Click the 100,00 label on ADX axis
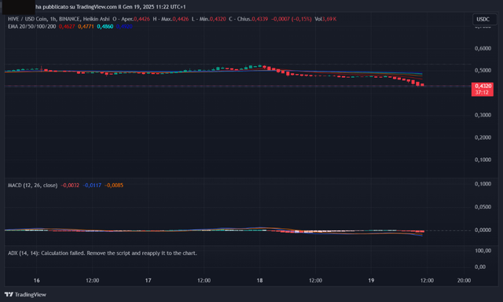 point(483,251)
